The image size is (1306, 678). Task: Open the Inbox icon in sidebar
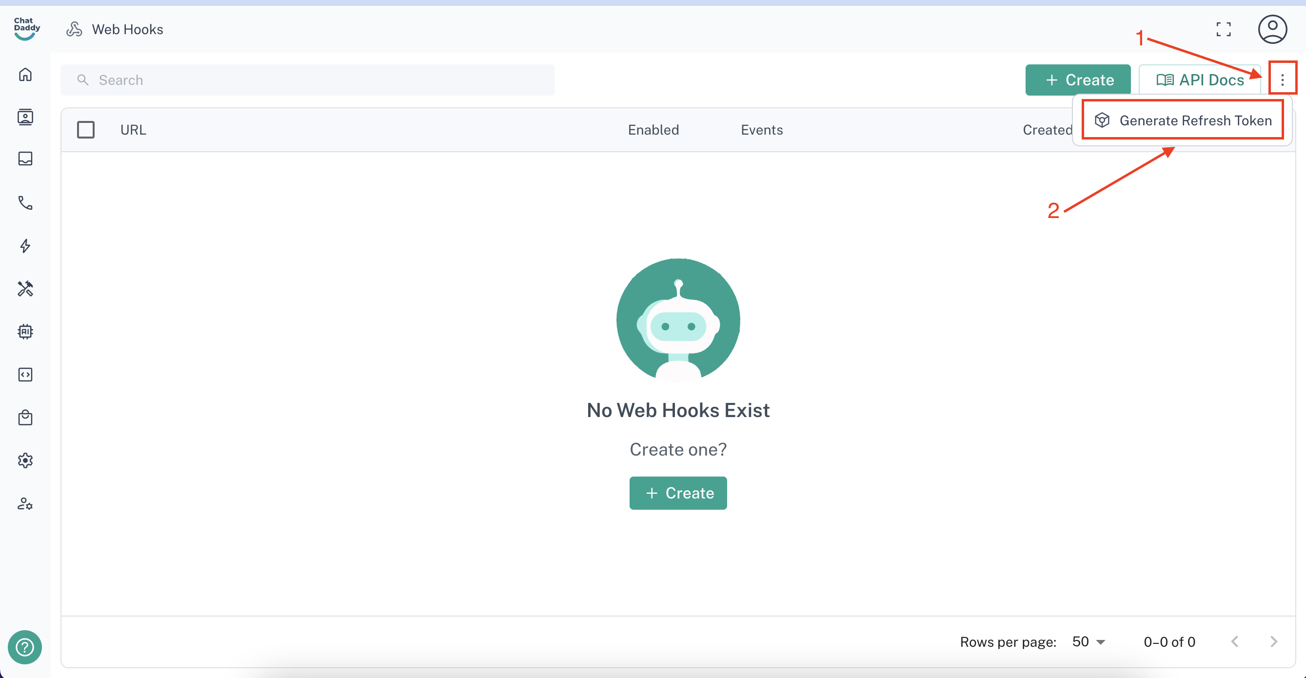point(25,159)
